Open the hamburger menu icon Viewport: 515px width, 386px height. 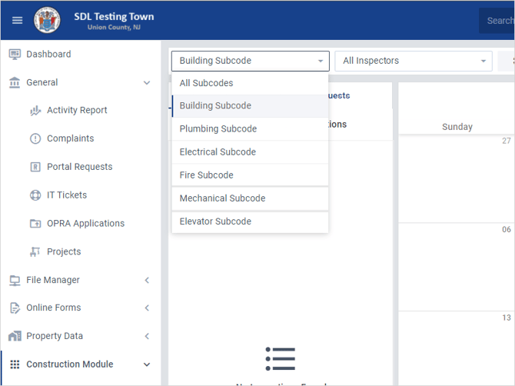click(x=17, y=20)
